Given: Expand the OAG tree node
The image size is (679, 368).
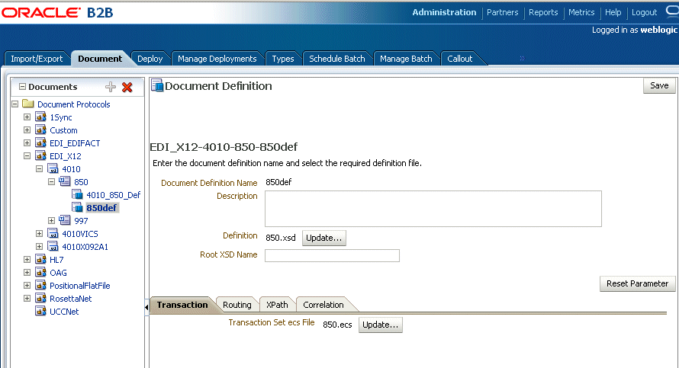Looking at the screenshot, I should pos(27,273).
